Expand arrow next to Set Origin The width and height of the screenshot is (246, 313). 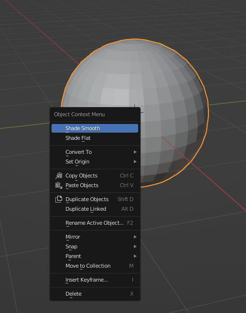(135, 162)
